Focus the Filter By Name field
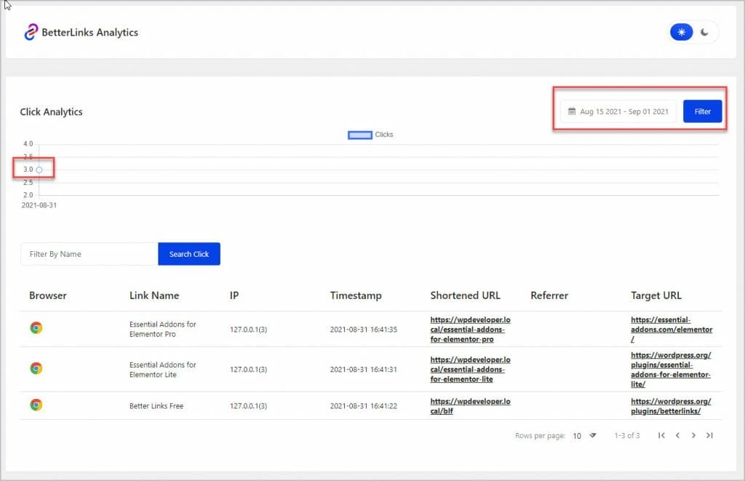This screenshot has height=481, width=745. pyautogui.click(x=89, y=254)
